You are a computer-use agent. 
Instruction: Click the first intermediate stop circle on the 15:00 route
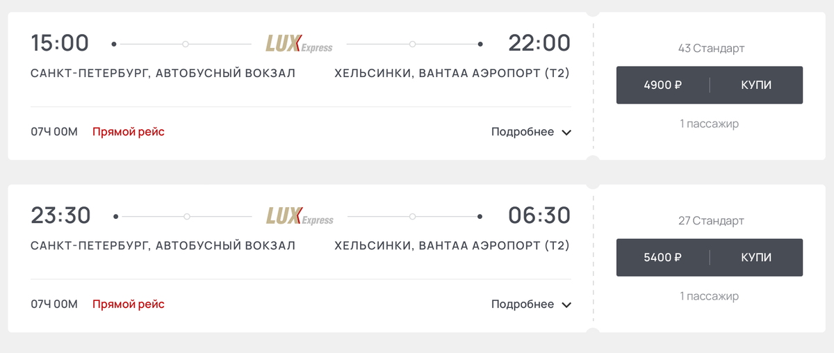click(186, 44)
